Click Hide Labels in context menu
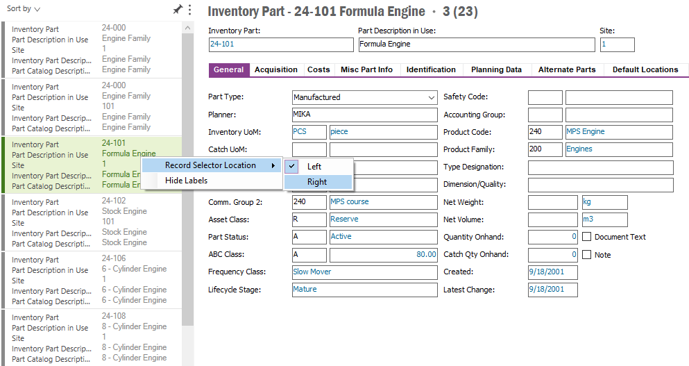This screenshot has height=366, width=689. coord(186,181)
